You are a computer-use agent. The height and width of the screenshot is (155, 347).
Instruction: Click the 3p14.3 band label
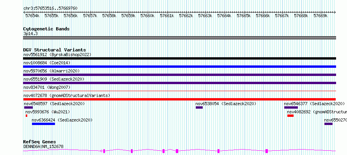(x=30, y=34)
